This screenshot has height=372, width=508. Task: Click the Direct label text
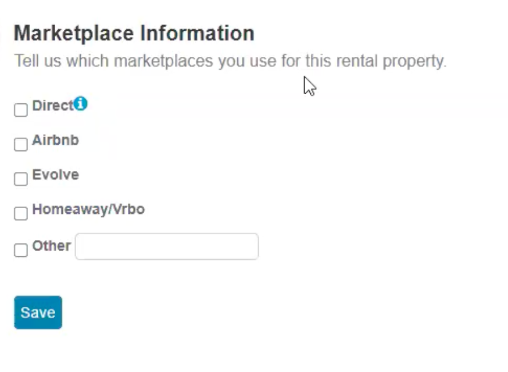52,105
